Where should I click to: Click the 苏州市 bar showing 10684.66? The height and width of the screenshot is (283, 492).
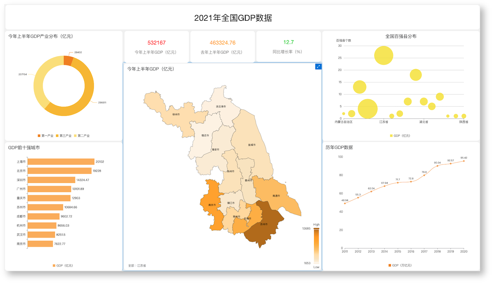45,207
